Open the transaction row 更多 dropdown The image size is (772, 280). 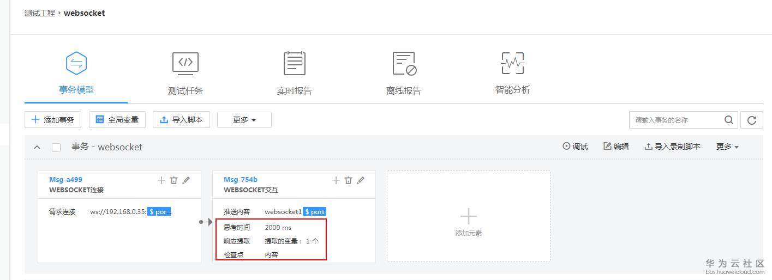[x=727, y=147]
